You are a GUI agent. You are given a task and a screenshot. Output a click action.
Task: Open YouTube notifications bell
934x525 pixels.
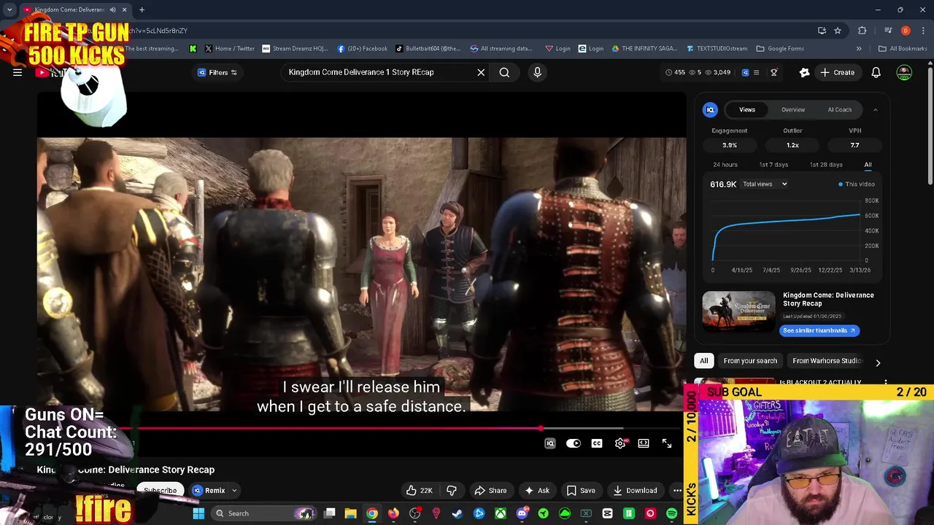click(876, 72)
